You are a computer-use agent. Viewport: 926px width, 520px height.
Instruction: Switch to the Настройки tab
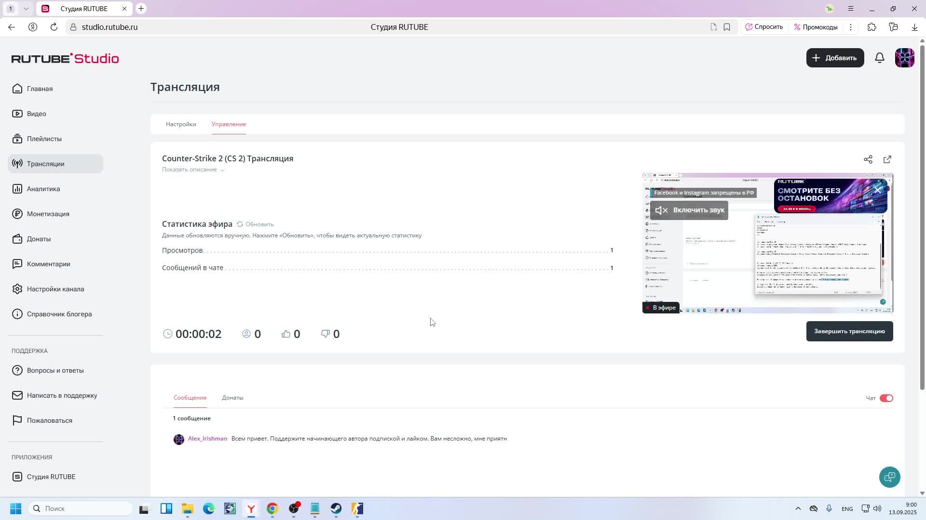(x=181, y=124)
